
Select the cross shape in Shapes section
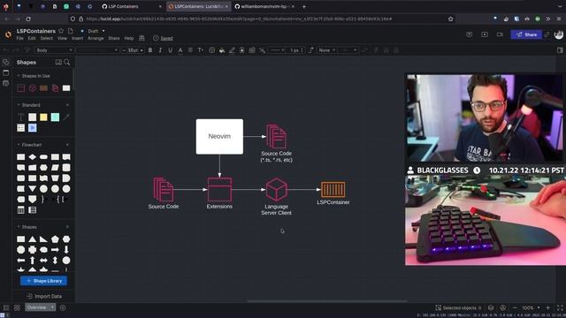(33, 249)
